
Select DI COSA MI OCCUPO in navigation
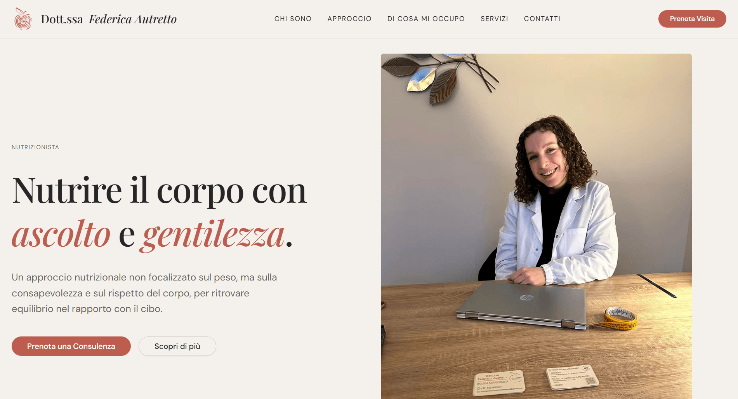point(426,19)
